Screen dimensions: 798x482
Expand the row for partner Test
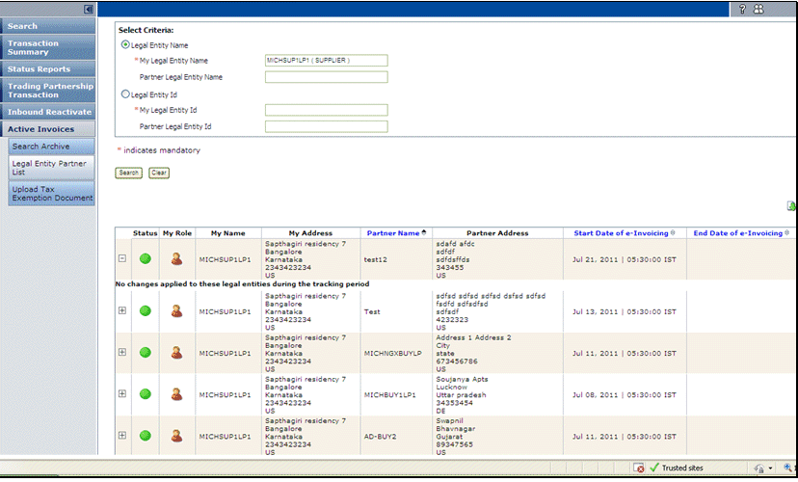click(122, 310)
